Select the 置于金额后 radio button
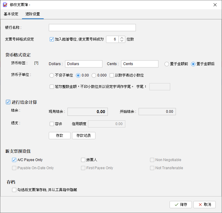 tap(193, 64)
